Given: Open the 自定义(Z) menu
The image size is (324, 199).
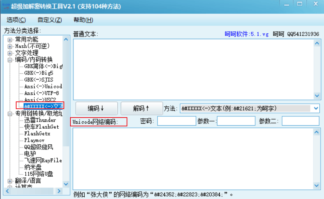Looking at the screenshot, I should [x=50, y=20].
